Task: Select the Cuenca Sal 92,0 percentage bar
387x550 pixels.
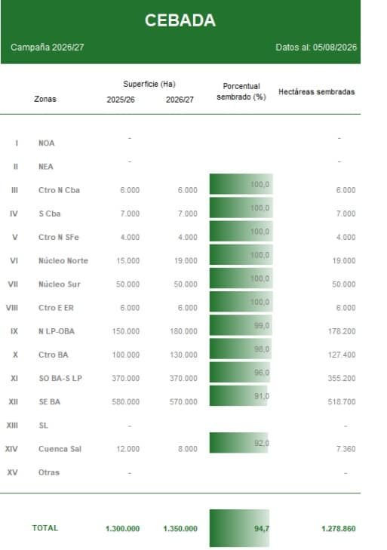Action: 239,443
